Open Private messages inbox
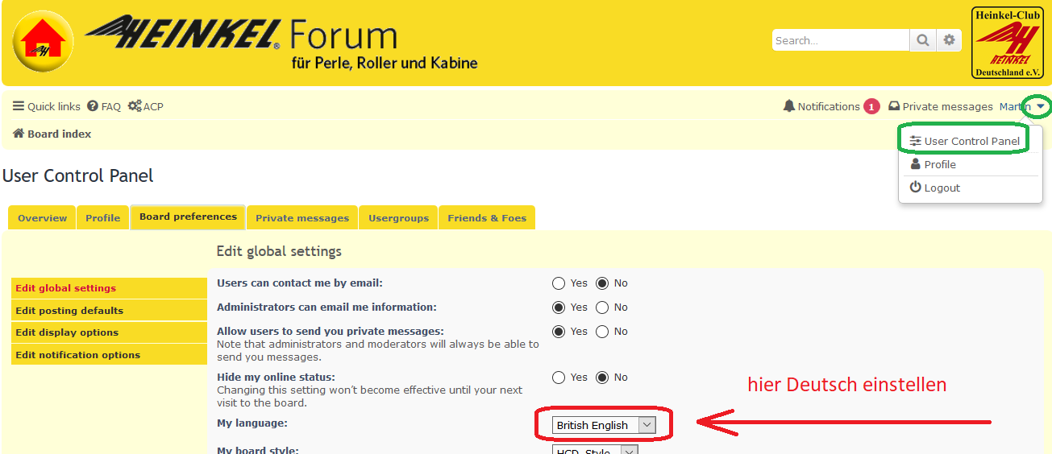Viewport: 1052px width, 454px height. tap(941, 106)
